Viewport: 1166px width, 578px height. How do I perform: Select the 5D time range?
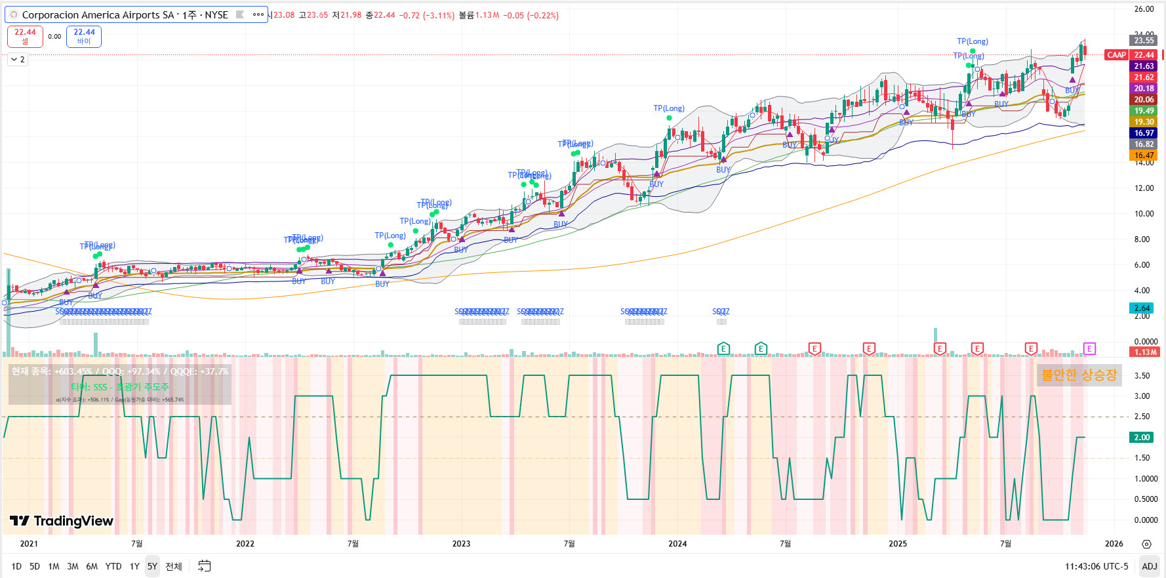(35, 566)
